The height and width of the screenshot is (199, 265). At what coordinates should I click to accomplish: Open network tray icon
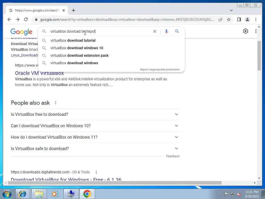(x=233, y=194)
